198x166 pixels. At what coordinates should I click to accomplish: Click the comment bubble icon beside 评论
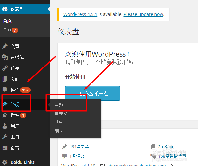click(5, 90)
